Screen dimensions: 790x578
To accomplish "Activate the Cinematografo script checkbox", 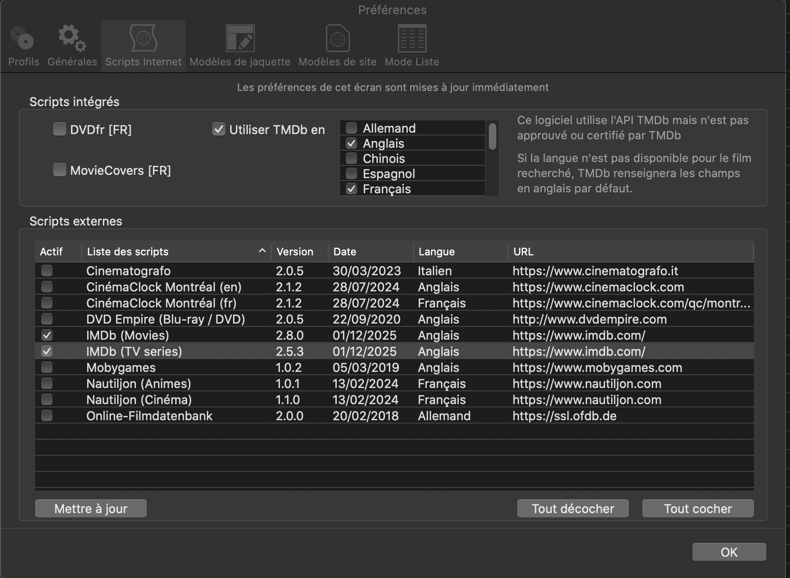I will pos(47,271).
